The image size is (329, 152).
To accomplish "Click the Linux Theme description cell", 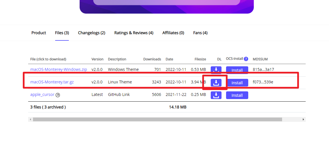I will pyautogui.click(x=120, y=82).
